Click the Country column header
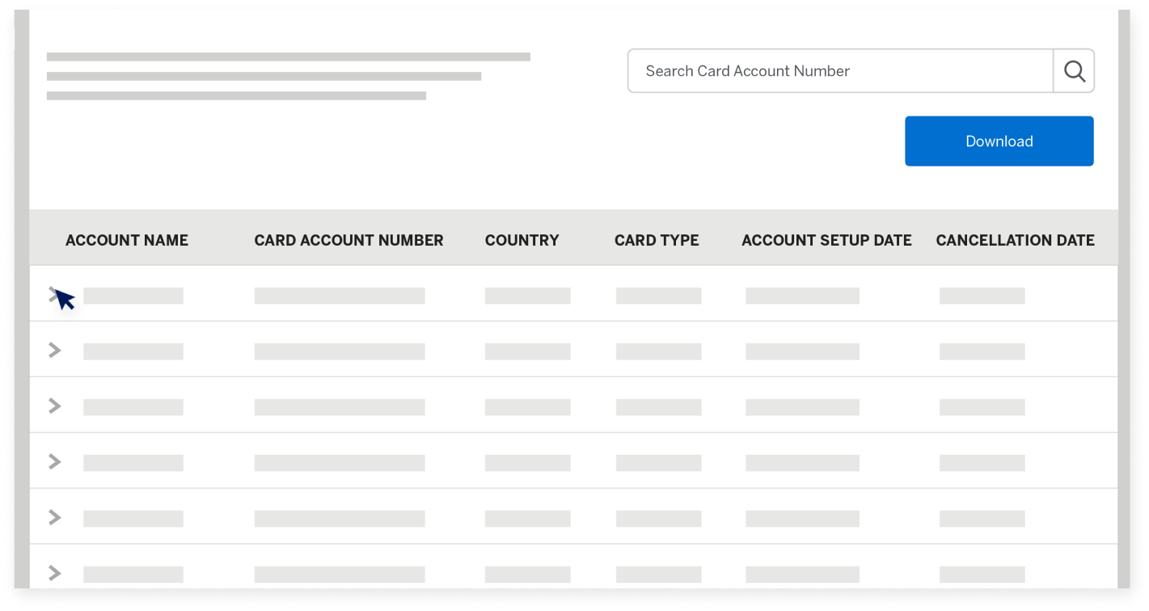 tap(522, 240)
